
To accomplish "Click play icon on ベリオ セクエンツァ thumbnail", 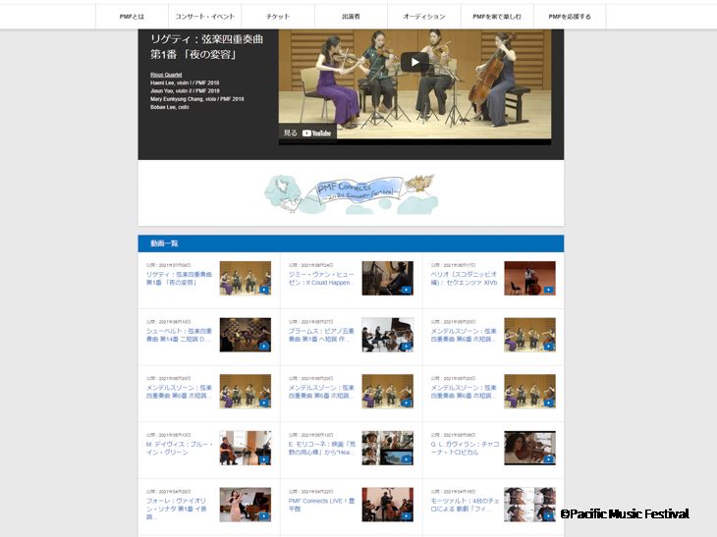I will coord(549,290).
